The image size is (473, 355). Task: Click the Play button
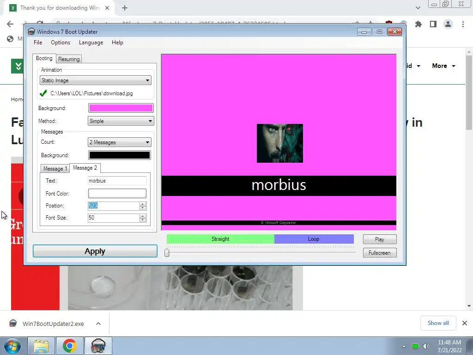380,239
